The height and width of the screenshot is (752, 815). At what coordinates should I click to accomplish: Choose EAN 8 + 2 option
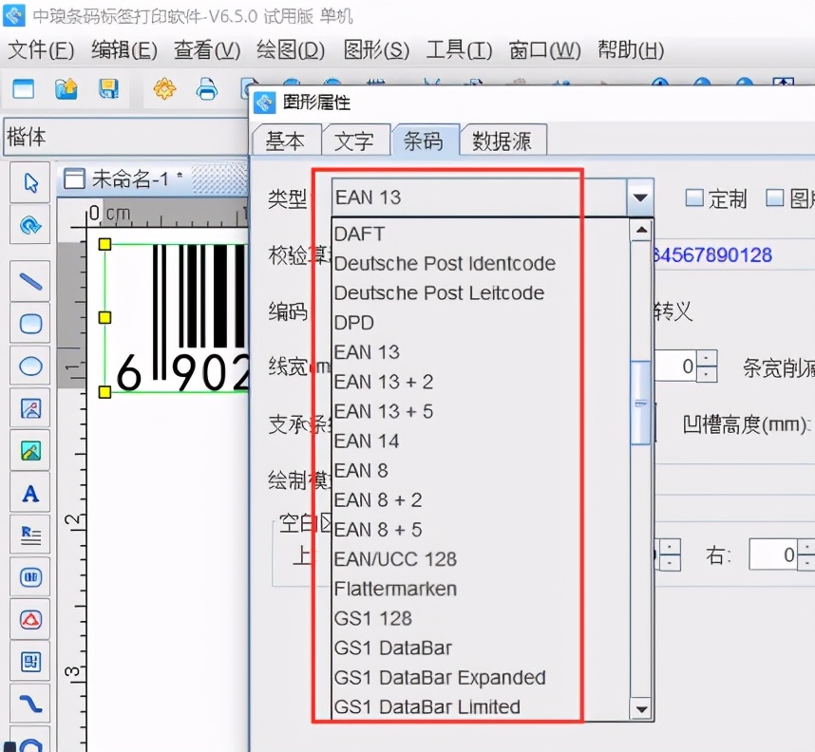coord(481,500)
